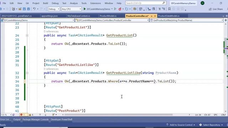The image size is (228, 128).
Task: Click the warnings count indicator
Action: coord(31,115)
